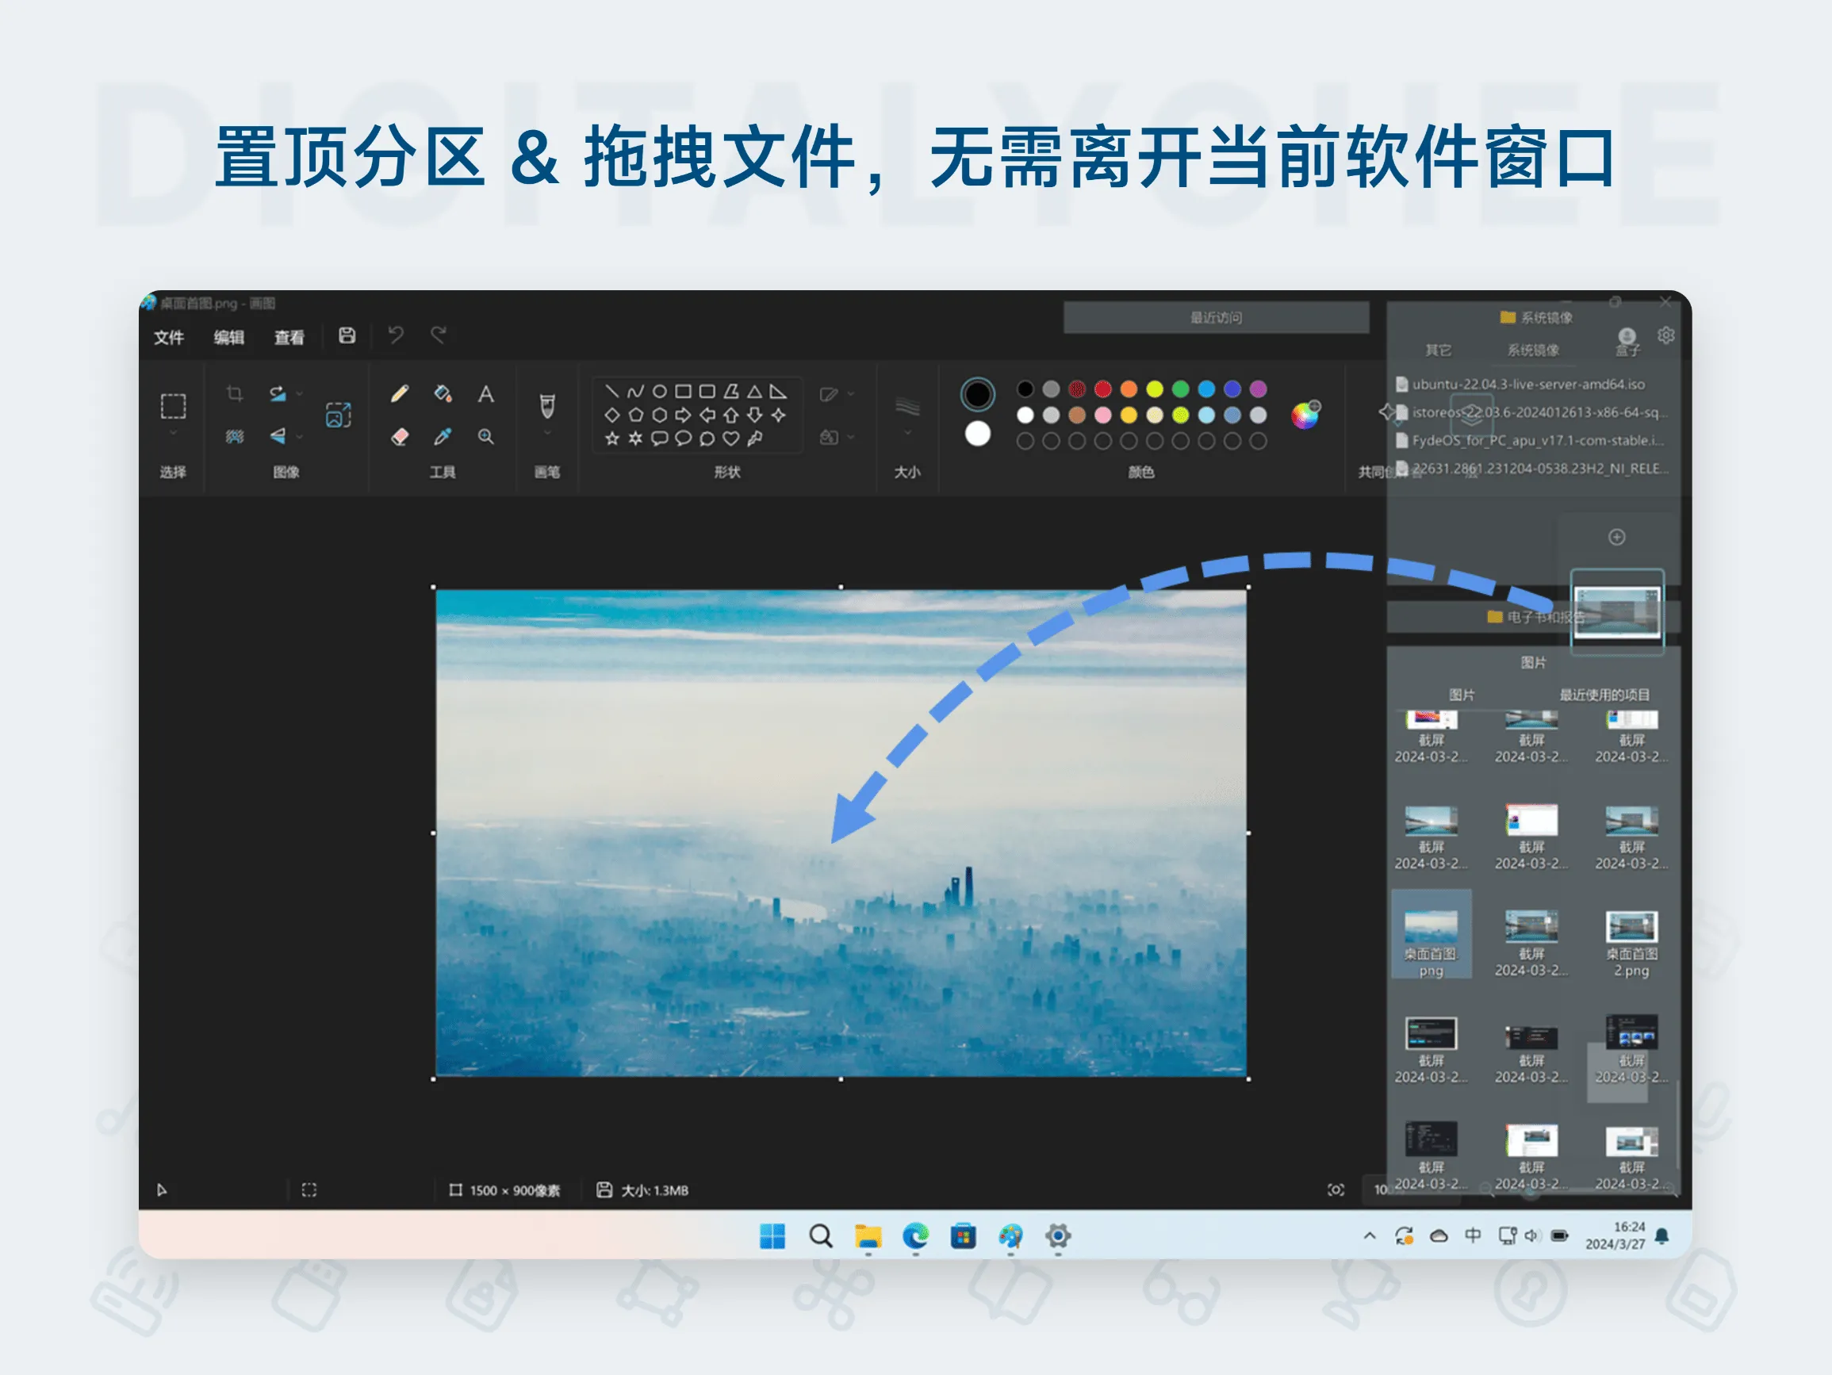
Task: Expand the shape outline dropdown
Action: pyautogui.click(x=850, y=393)
